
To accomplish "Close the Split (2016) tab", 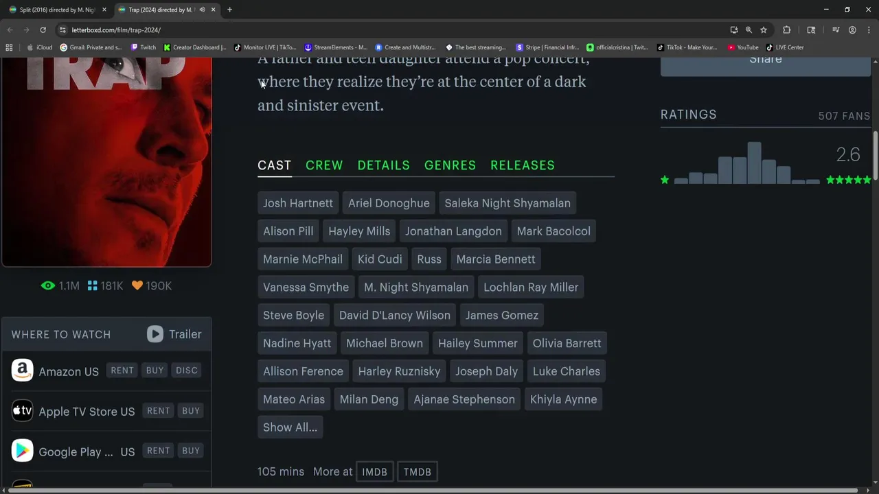I will tap(104, 10).
